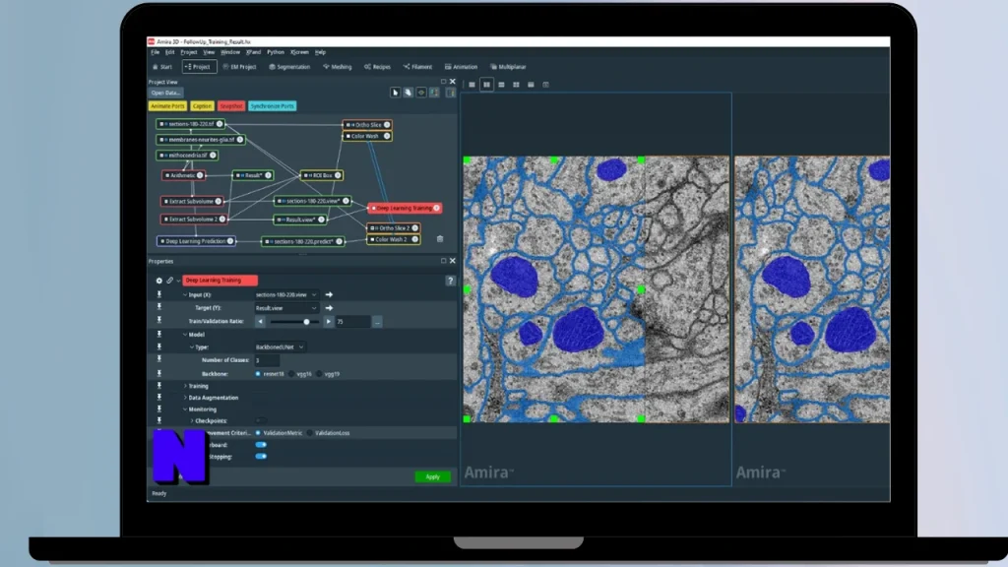Click the round port icon on Arithmetic node
Image resolution: width=1008 pixels, height=567 pixels.
[200, 175]
